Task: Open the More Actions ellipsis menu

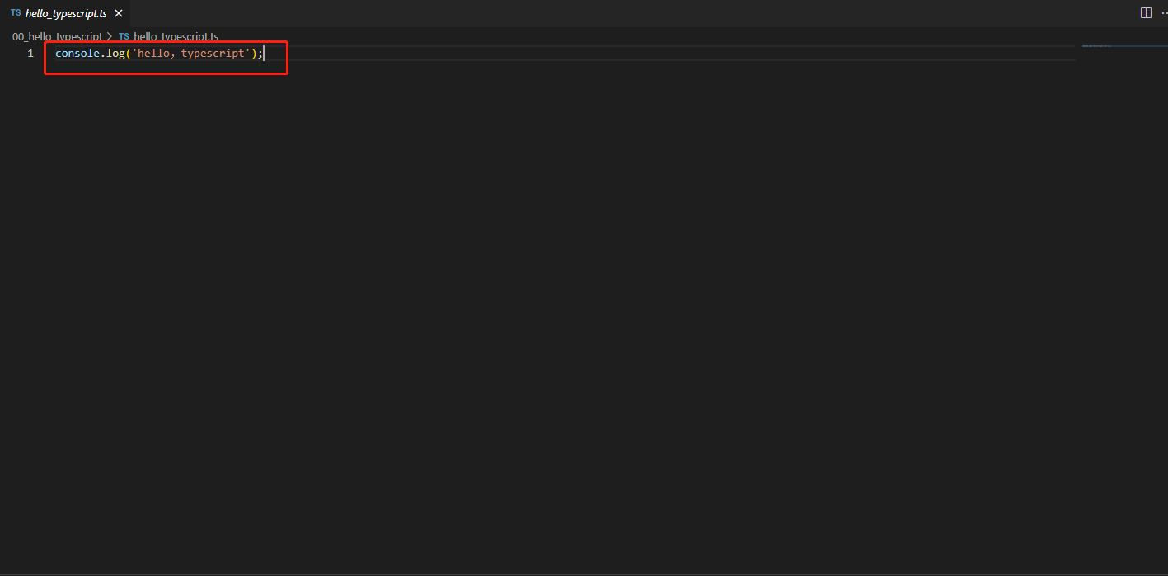Action: [1163, 12]
